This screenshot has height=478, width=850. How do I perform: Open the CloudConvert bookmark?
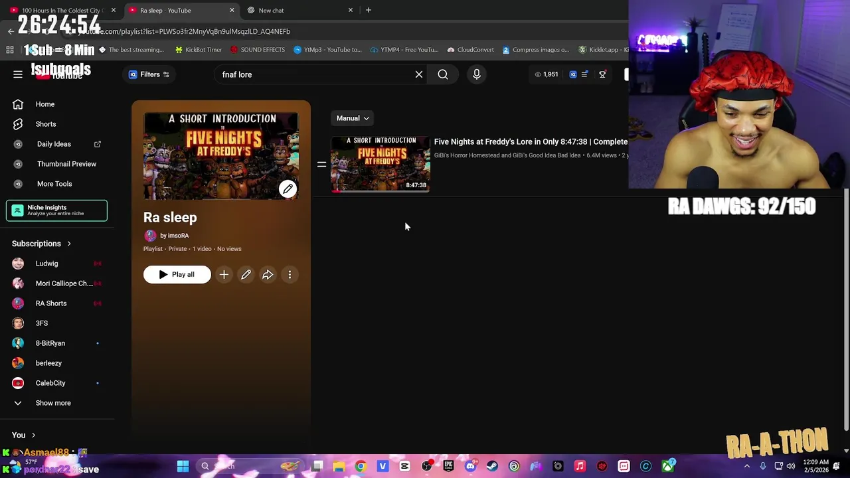point(471,50)
